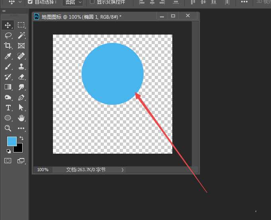This screenshot has height=220, width=271.
Task: Close the 地图图标 document window
Action: [x=188, y=16]
